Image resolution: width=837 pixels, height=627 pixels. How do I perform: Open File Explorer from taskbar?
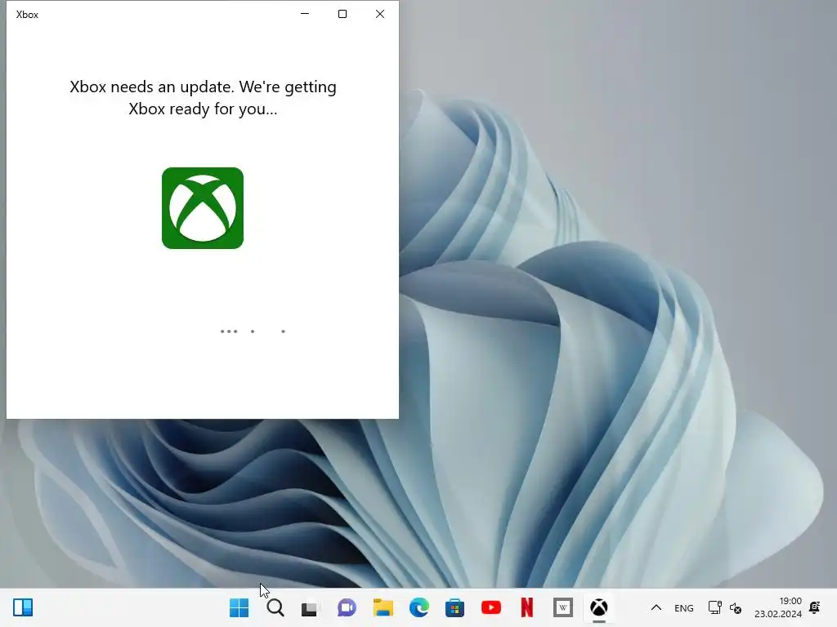click(x=383, y=607)
